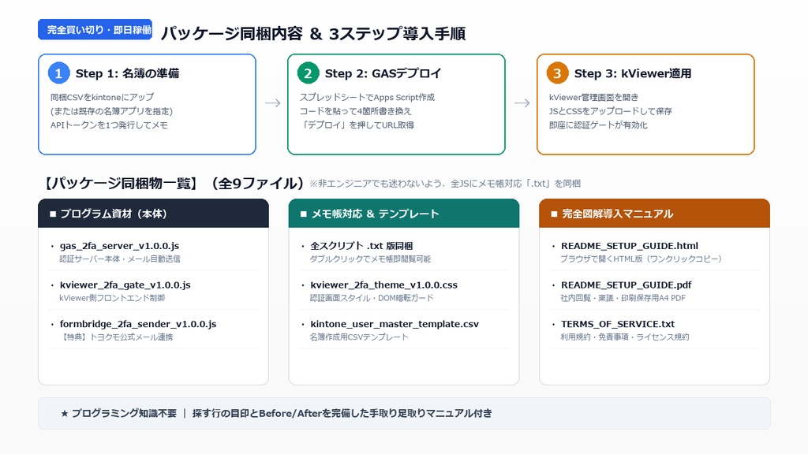This screenshot has height=454, width=808.
Task: Click the line 「デプロイ」を押してURL取得
Action: [357, 125]
